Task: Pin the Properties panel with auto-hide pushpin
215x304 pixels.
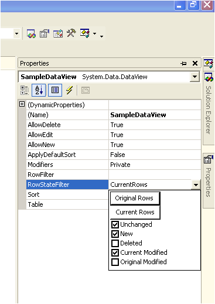Action: [x=184, y=63]
